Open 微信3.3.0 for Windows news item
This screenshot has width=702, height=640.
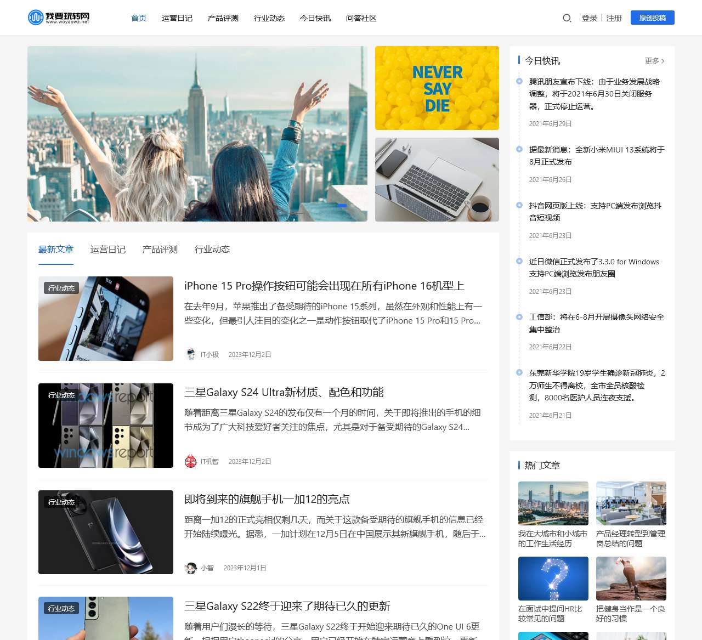(594, 268)
